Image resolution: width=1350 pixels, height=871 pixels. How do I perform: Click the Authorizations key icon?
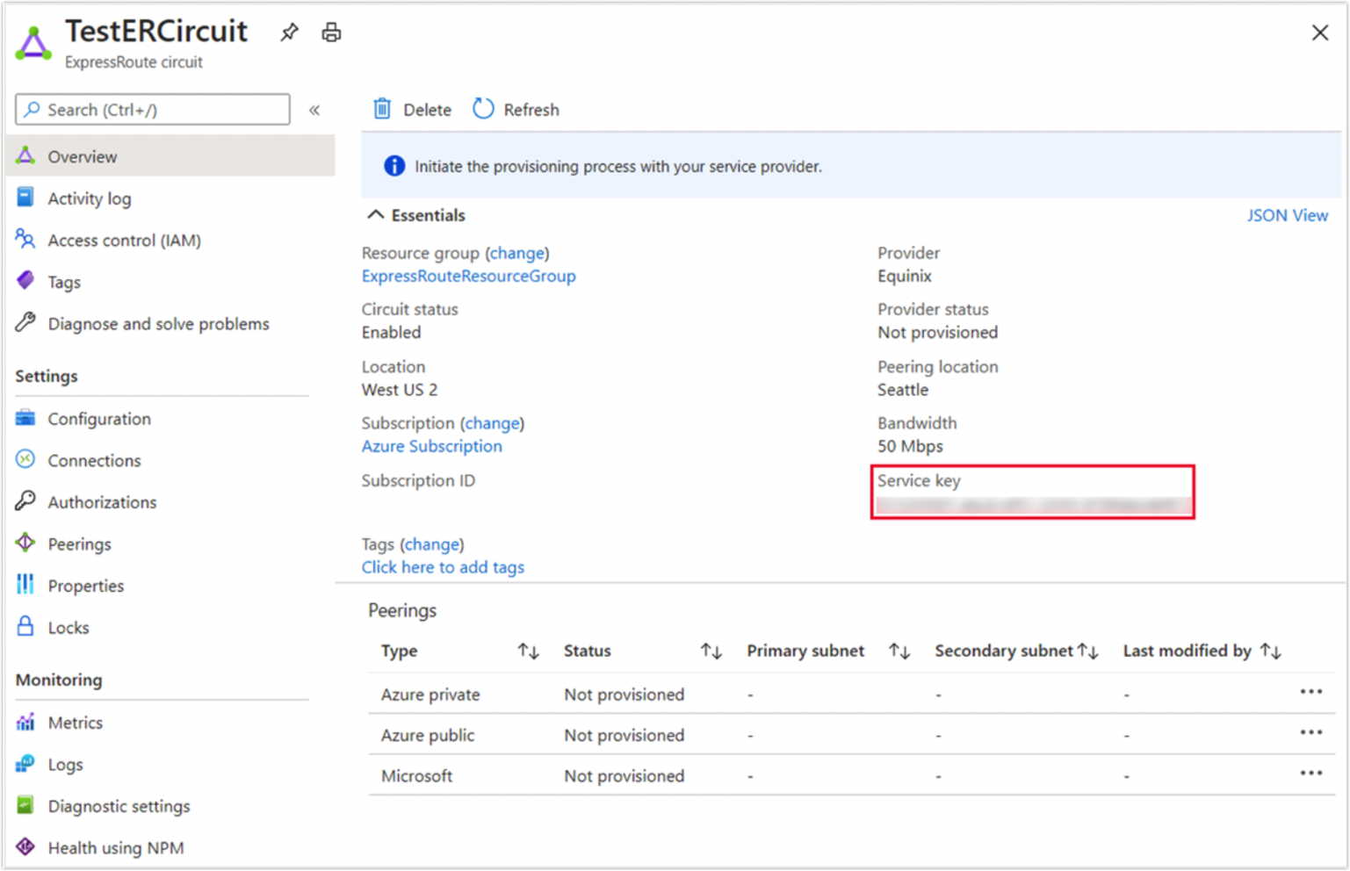pyautogui.click(x=25, y=500)
